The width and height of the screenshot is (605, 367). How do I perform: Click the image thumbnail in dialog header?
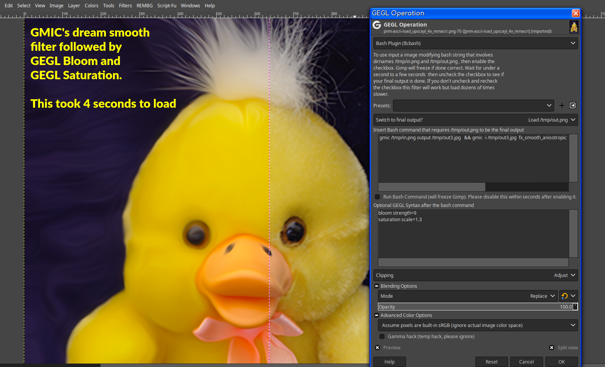coord(573,27)
